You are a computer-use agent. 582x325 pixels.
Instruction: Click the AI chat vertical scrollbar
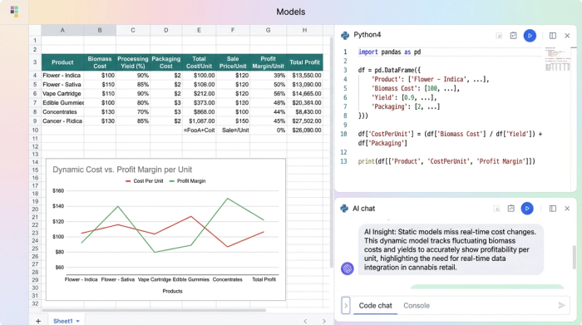pos(575,257)
